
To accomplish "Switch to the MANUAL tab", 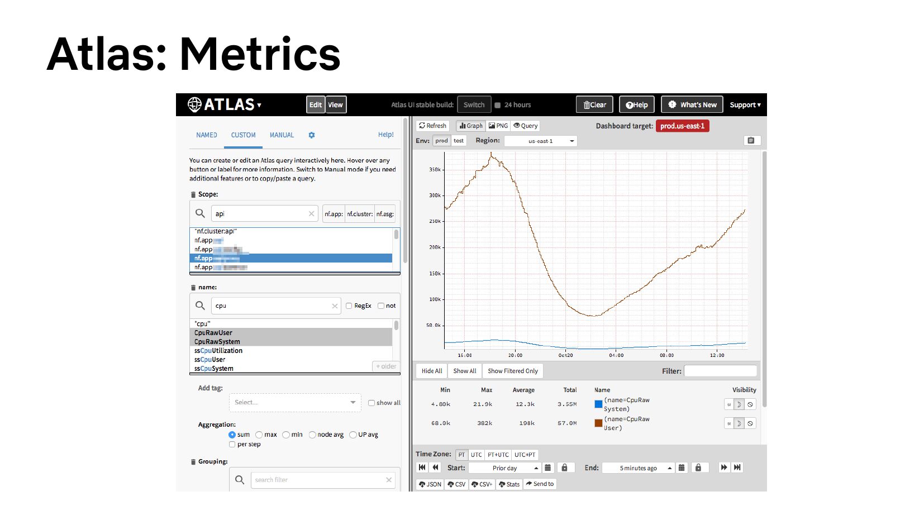I will pyautogui.click(x=282, y=135).
